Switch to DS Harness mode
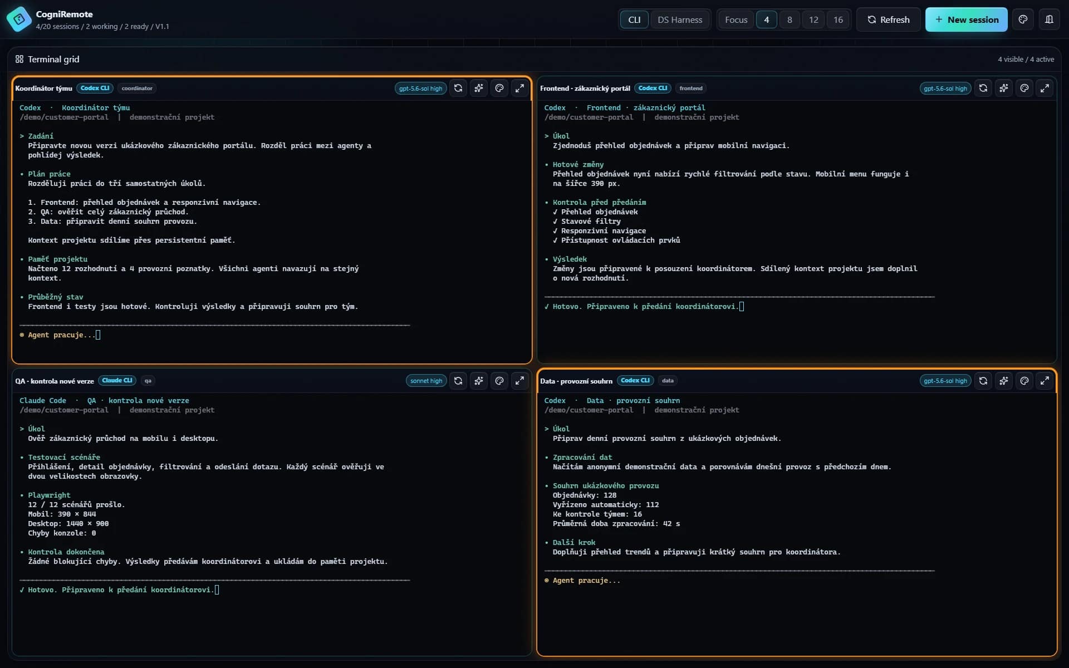This screenshot has width=1069, height=668. coord(680,19)
